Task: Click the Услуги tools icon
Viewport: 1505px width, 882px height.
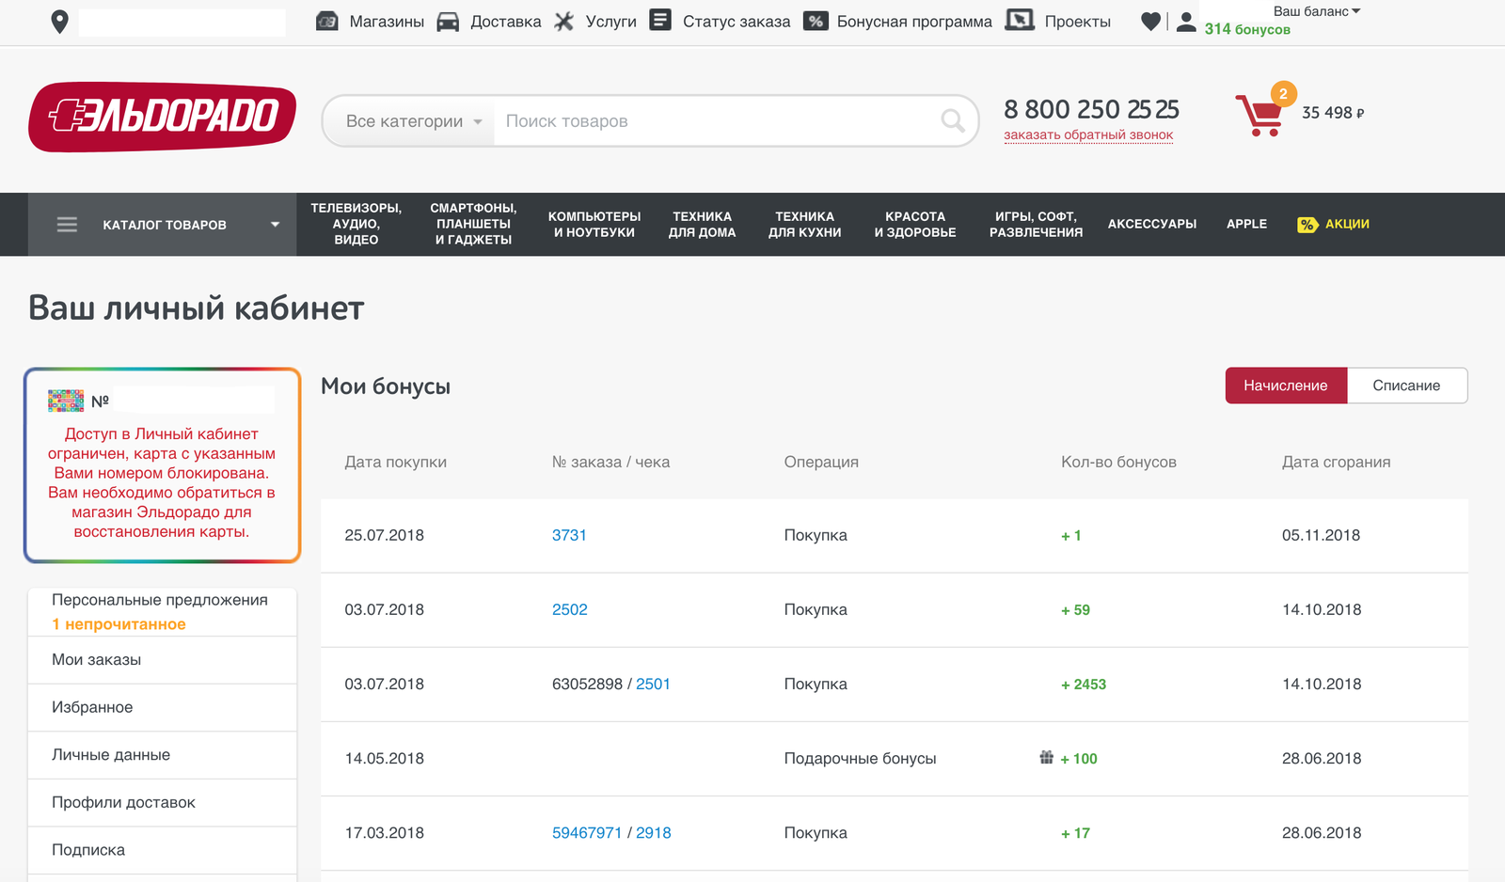Action: point(563,21)
